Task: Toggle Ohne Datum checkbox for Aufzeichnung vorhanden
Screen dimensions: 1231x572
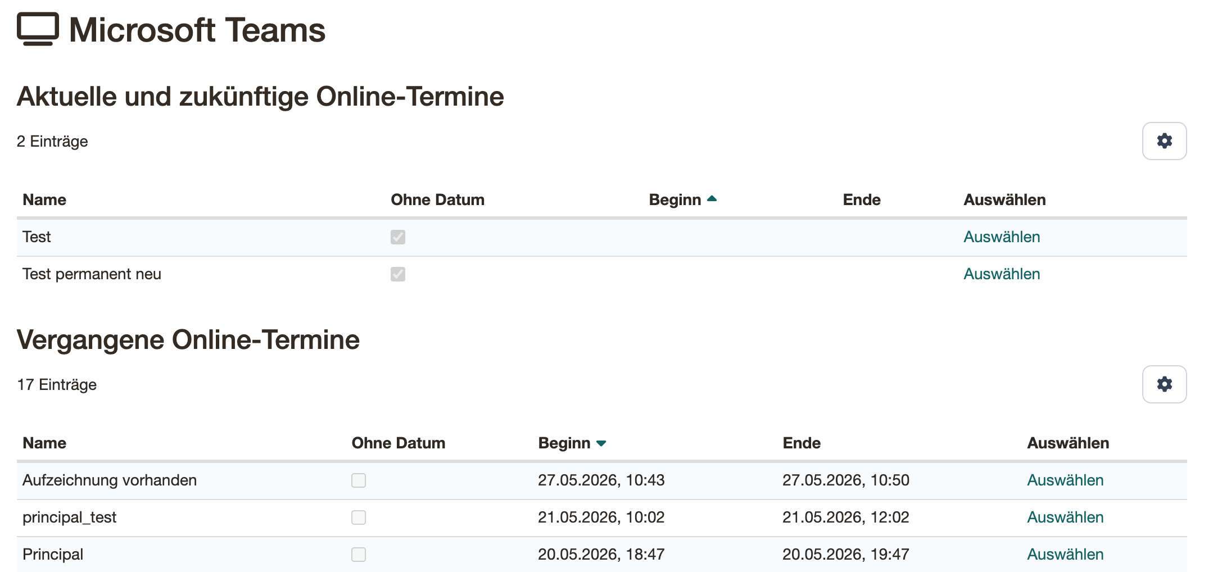Action: point(359,480)
